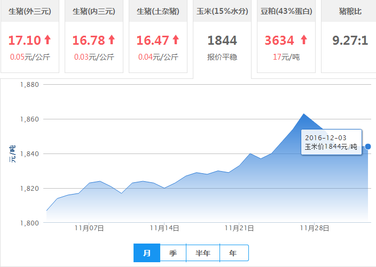Image resolution: width=376 pixels, height=267 pixels.
Task: Select the 猪粮比 card
Action: 349,36
